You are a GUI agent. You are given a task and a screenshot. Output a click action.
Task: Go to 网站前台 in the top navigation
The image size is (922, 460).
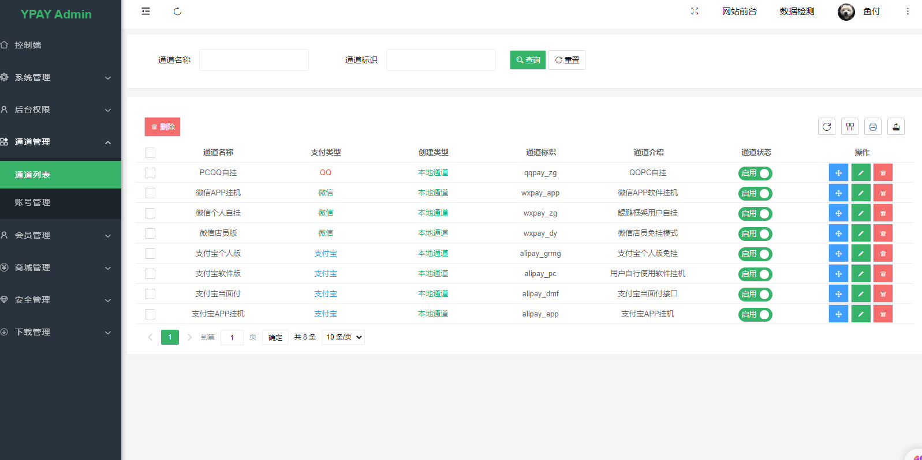(x=739, y=12)
